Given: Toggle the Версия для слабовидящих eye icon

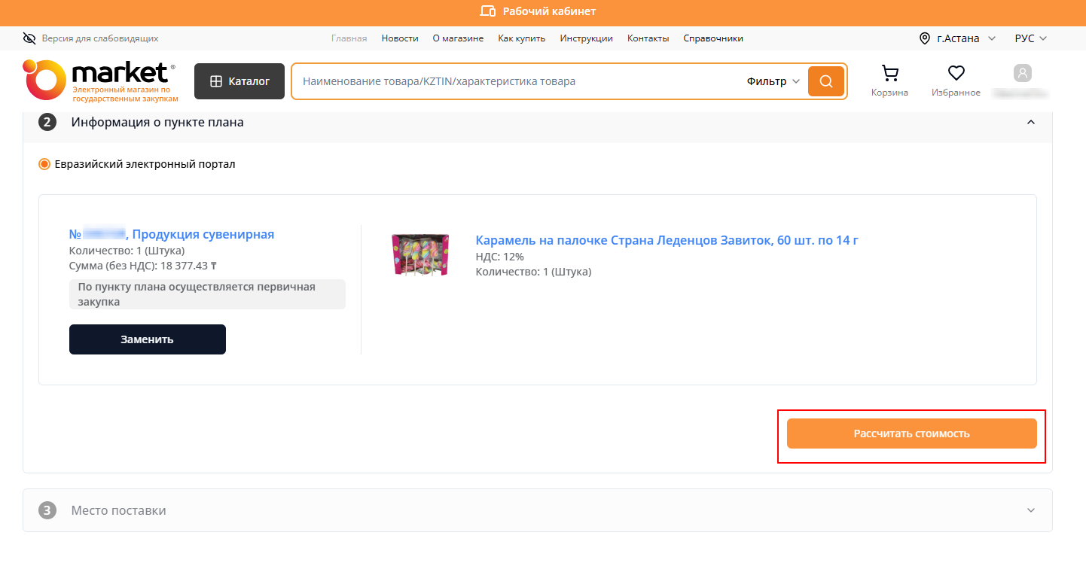Looking at the screenshot, I should [x=29, y=38].
